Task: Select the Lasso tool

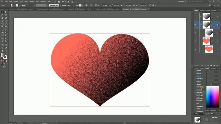Action: pos(6,15)
